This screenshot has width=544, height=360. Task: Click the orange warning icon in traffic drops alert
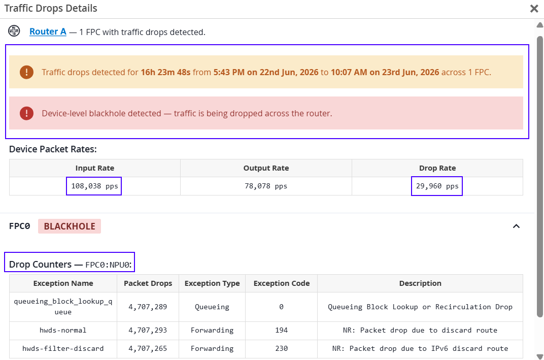point(27,72)
